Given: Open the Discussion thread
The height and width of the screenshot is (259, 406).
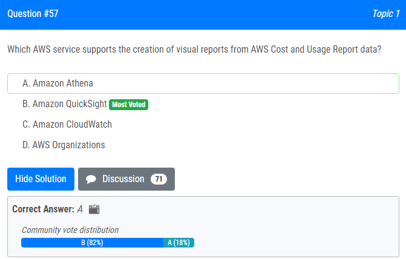Looking at the screenshot, I should tap(126, 179).
